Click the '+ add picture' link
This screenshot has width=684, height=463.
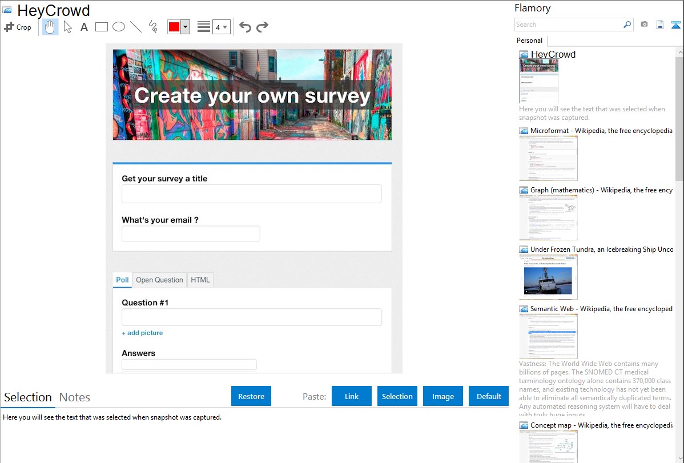pyautogui.click(x=142, y=332)
